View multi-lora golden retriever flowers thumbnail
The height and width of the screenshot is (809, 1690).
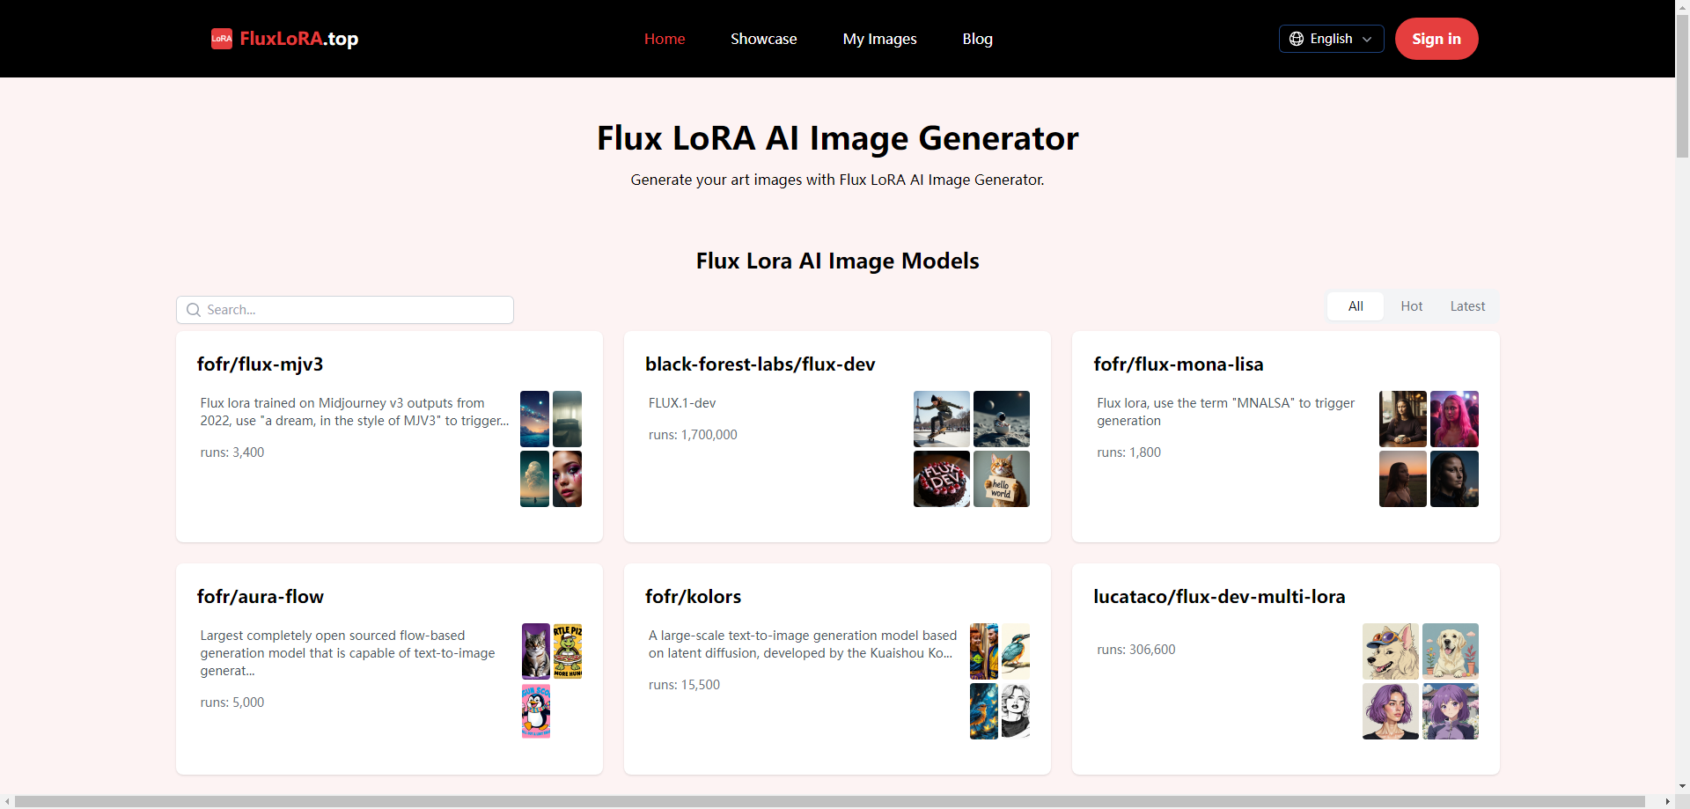click(1451, 651)
